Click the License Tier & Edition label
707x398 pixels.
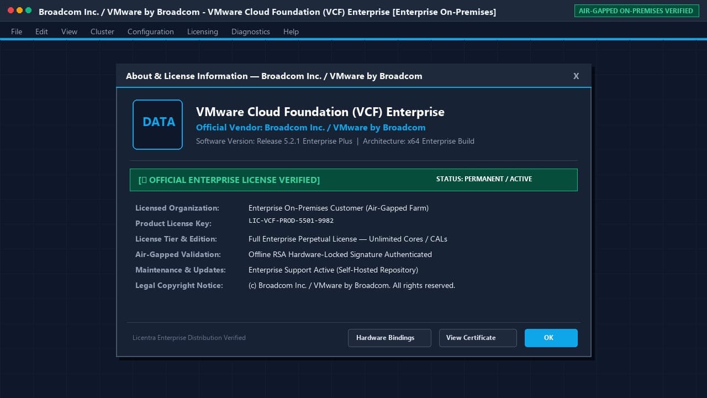click(176, 239)
